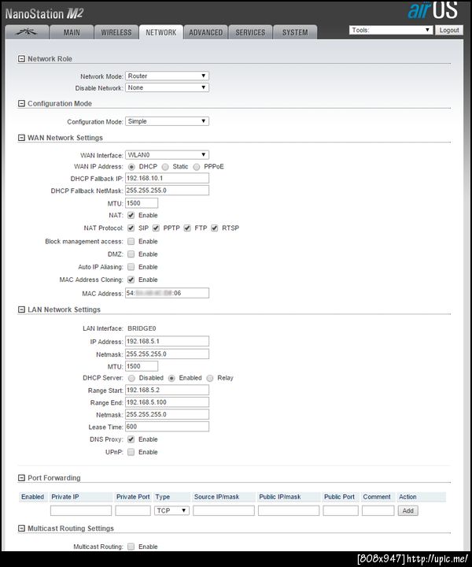Toggle the NAT Enable checkbox

[x=131, y=215]
